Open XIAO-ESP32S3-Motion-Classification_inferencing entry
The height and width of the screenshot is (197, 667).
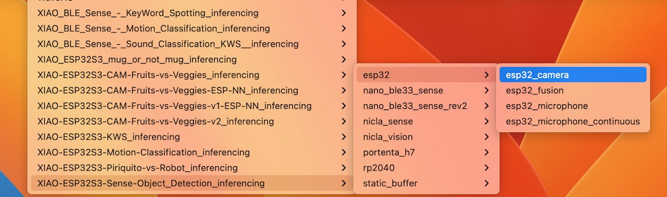click(192, 152)
